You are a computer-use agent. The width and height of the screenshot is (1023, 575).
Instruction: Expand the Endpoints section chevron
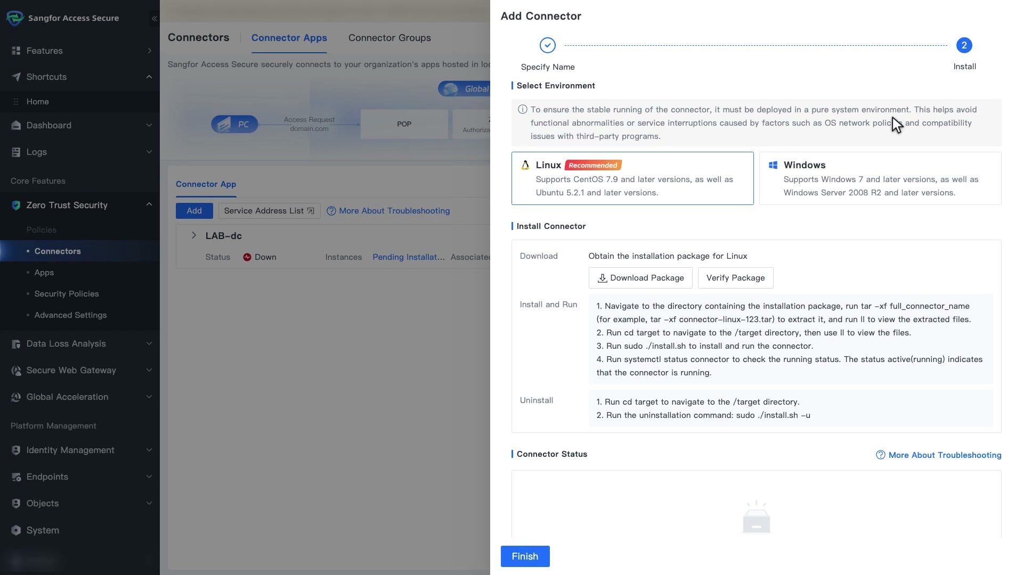149,477
